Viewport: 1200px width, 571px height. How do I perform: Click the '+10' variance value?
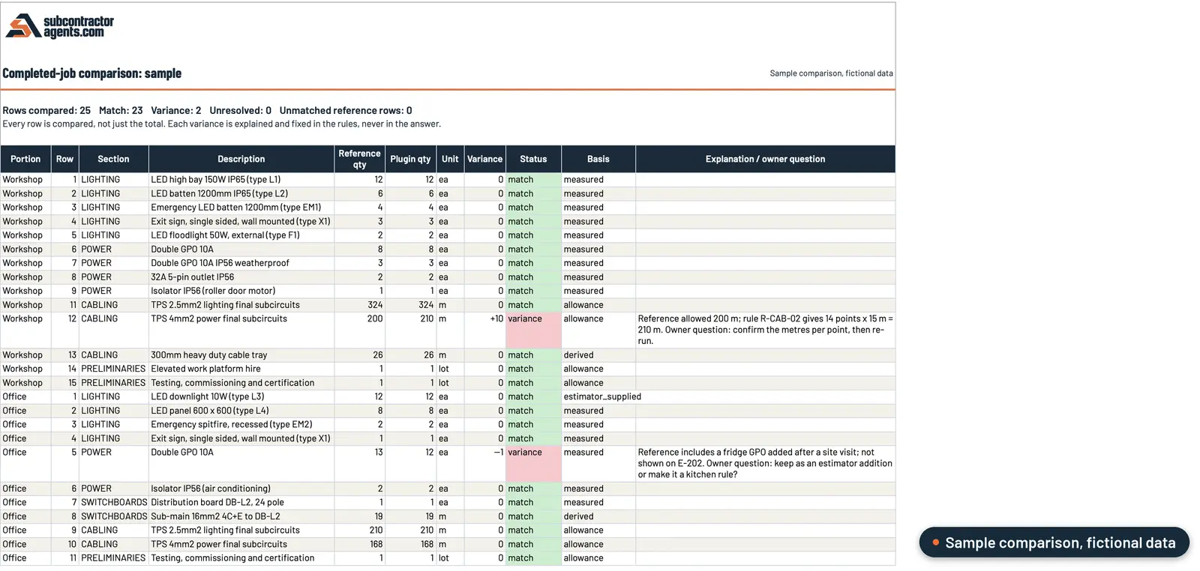[x=496, y=318]
